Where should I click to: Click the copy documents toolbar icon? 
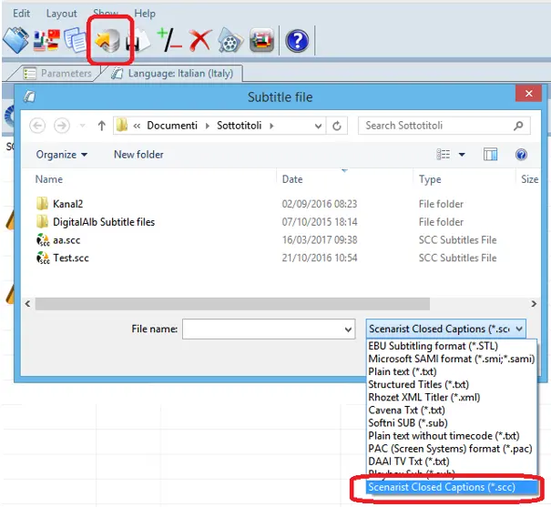click(77, 40)
